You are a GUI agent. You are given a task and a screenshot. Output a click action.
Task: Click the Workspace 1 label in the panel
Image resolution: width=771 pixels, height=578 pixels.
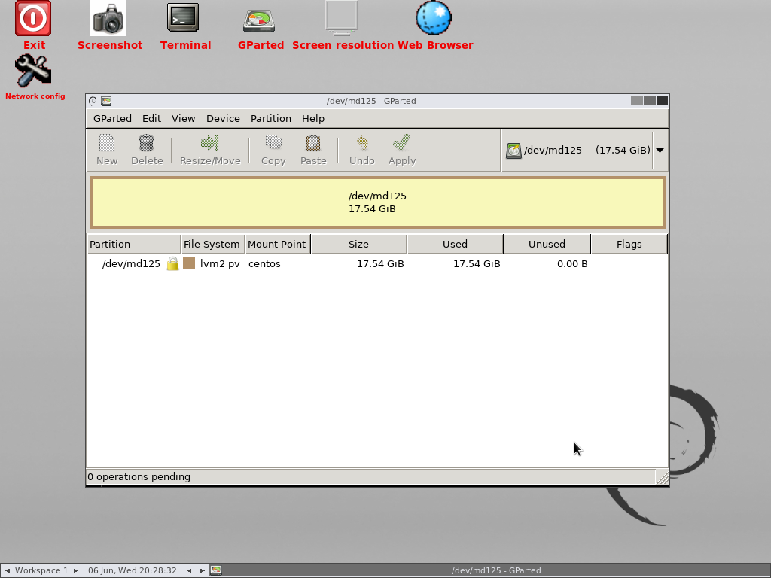[41, 570]
